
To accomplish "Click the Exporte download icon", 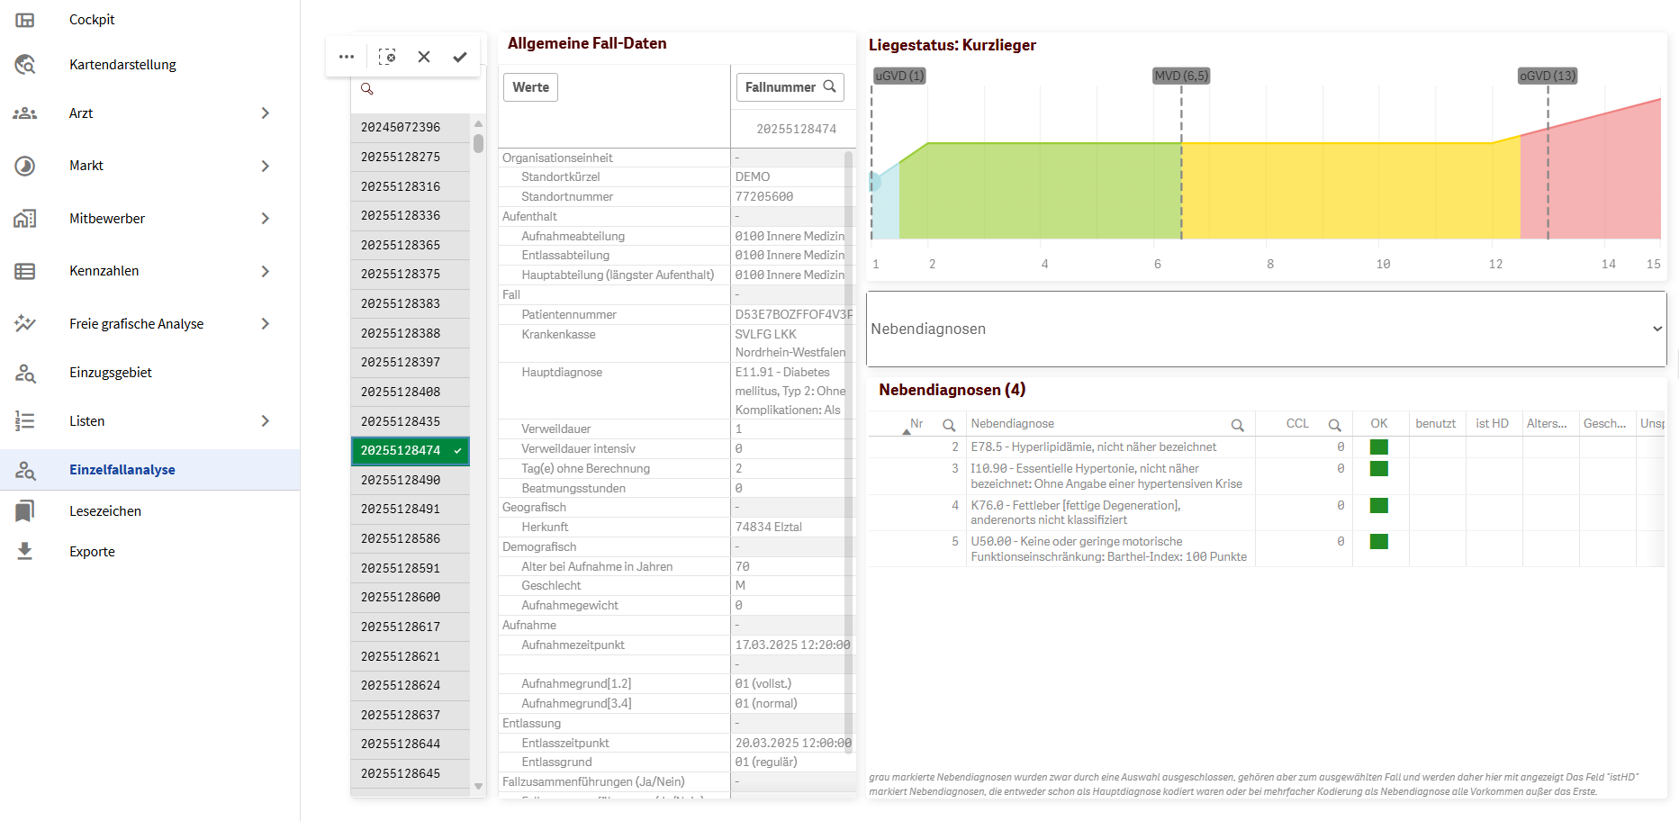I will [25, 551].
